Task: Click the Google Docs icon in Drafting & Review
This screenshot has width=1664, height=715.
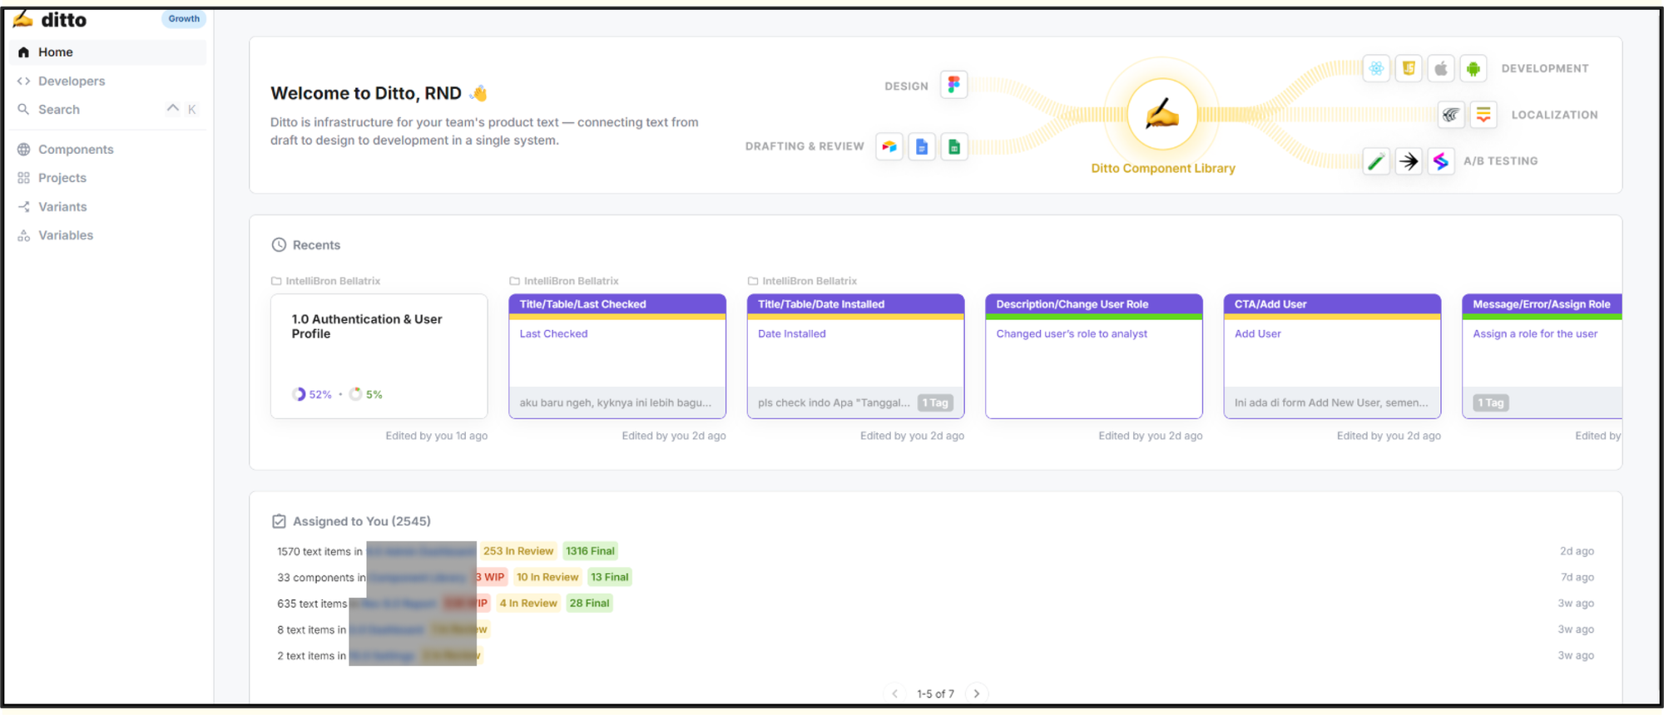Action: pos(922,147)
